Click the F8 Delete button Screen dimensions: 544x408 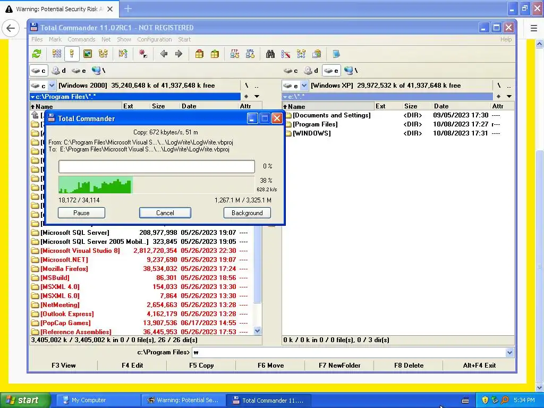pyautogui.click(x=409, y=365)
